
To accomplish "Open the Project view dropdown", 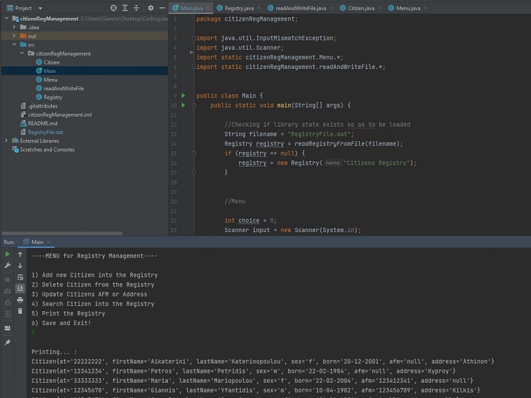I will tap(40, 8).
